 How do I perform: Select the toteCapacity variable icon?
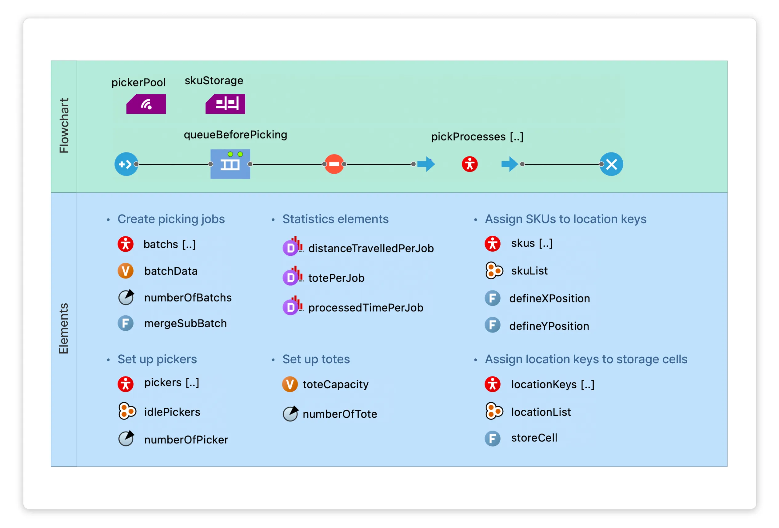tap(290, 384)
